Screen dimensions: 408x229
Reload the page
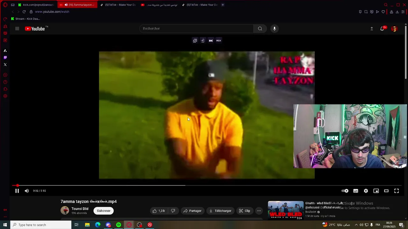pos(24,12)
